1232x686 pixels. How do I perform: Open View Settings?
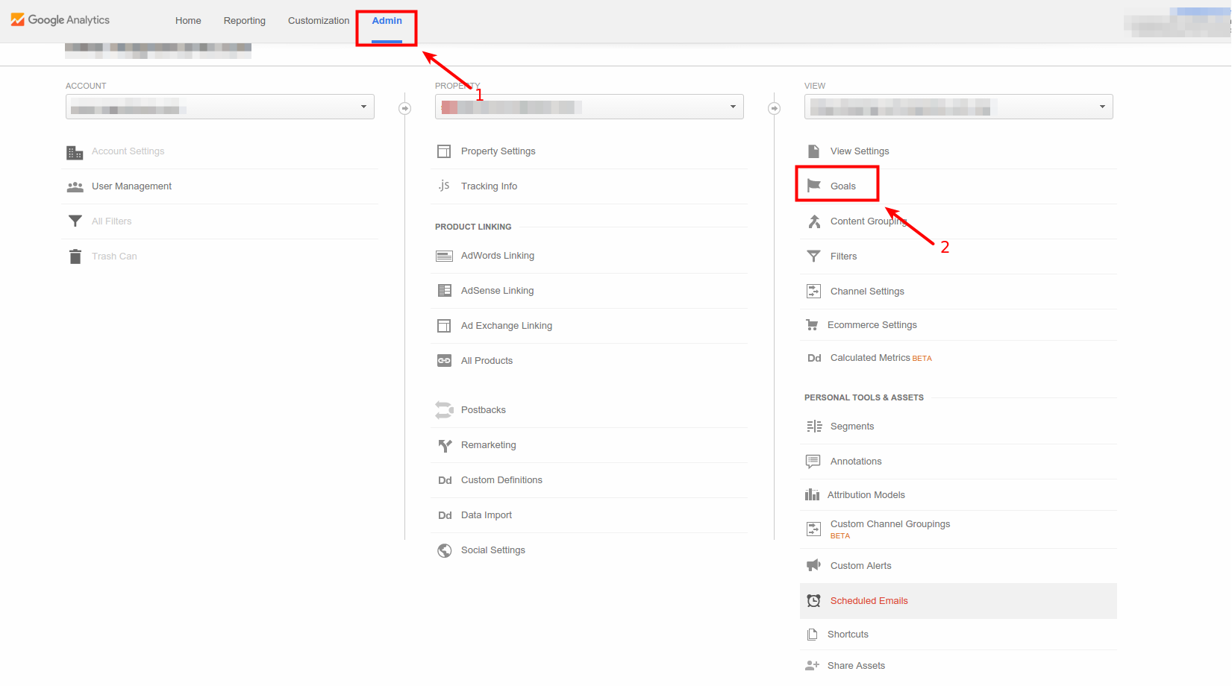pos(860,151)
